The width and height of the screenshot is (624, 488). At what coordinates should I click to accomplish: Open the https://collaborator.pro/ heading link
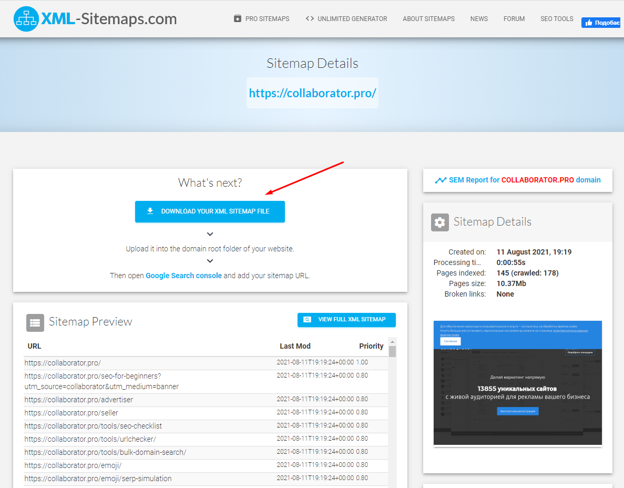(x=312, y=93)
